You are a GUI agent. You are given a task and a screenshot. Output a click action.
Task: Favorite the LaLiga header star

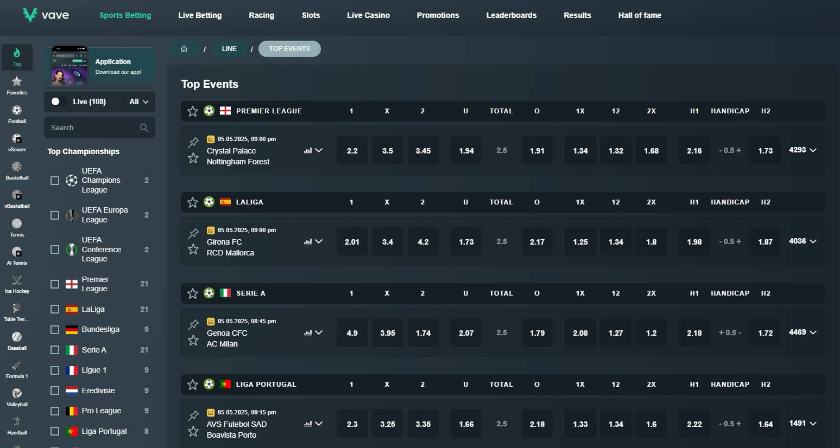point(193,202)
